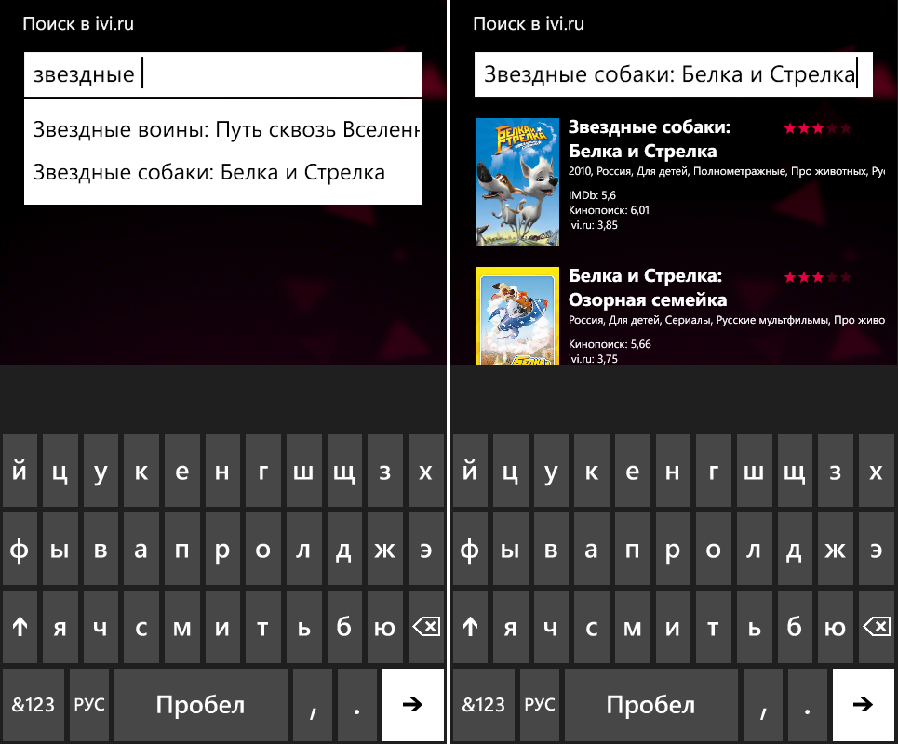Tap comma key on right keyboard
The width and height of the screenshot is (898, 744).
click(764, 704)
